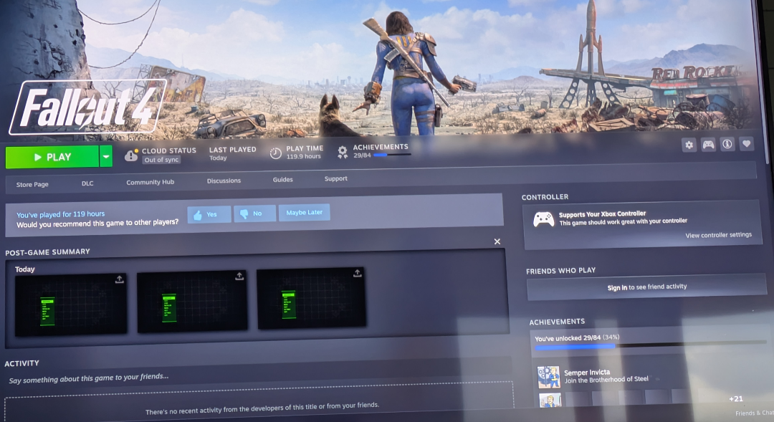774x422 pixels.
Task: Click the Fallout 4 logo in banner
Action: 88,107
